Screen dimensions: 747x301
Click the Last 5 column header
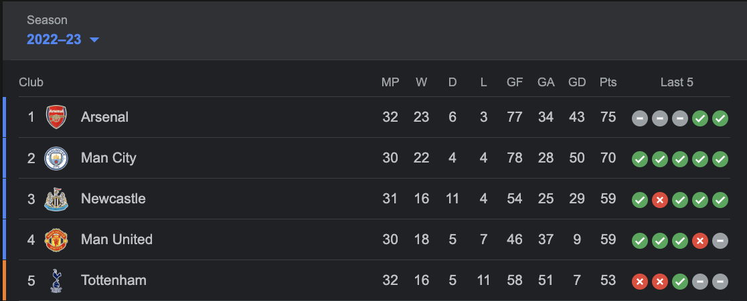click(x=677, y=83)
